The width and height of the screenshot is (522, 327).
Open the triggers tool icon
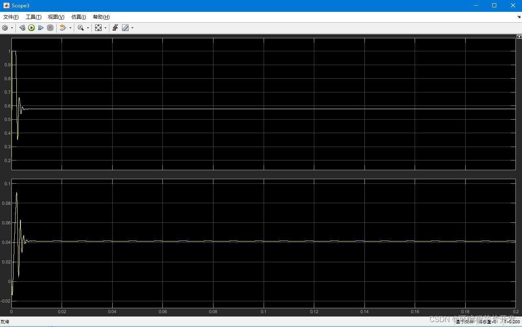click(x=116, y=28)
